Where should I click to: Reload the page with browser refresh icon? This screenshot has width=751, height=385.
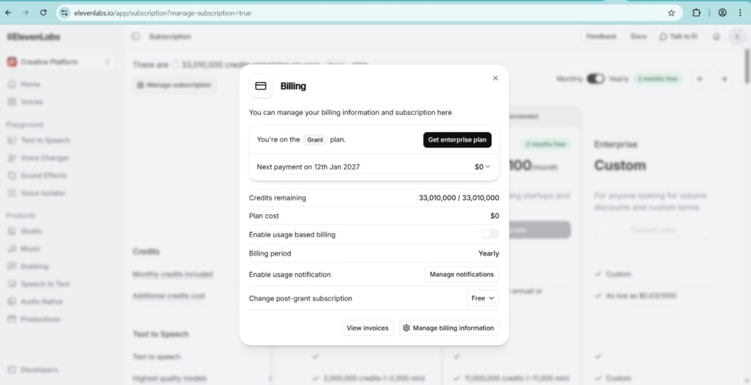(43, 12)
